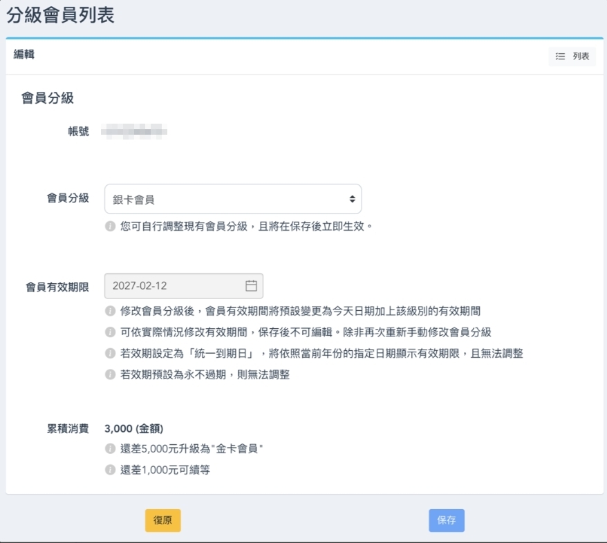Click the 會員有效期限 field label
This screenshot has height=543, width=607.
(x=57, y=287)
